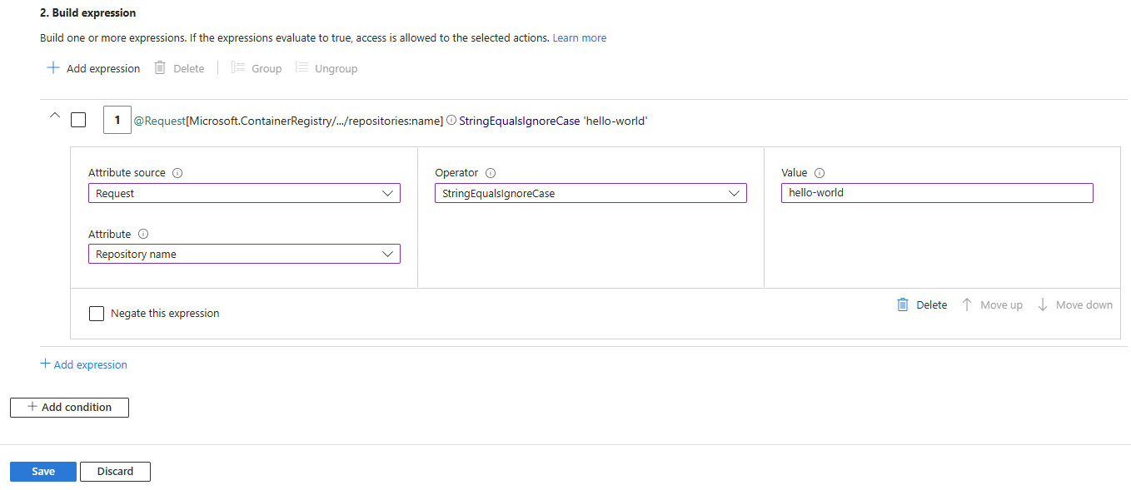
Task: Click Group in the expression toolbar
Action: 257,68
